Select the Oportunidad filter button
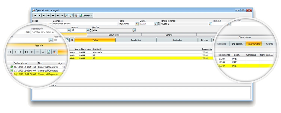 [x=254, y=44]
